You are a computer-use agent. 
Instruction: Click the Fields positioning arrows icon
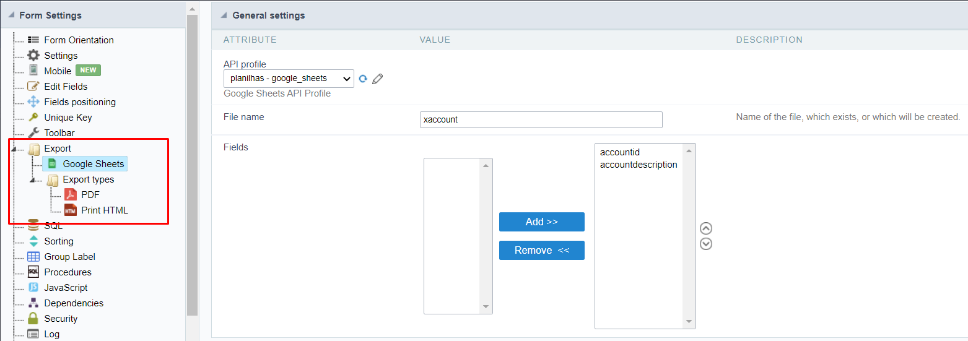click(x=33, y=102)
